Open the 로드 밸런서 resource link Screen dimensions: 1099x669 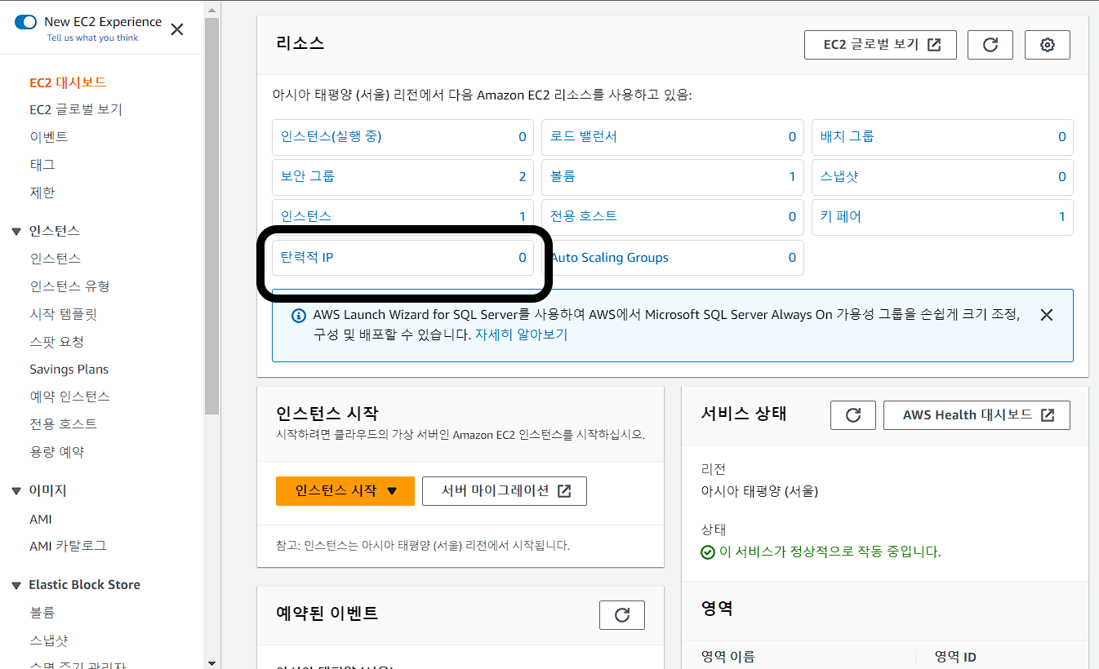[584, 136]
